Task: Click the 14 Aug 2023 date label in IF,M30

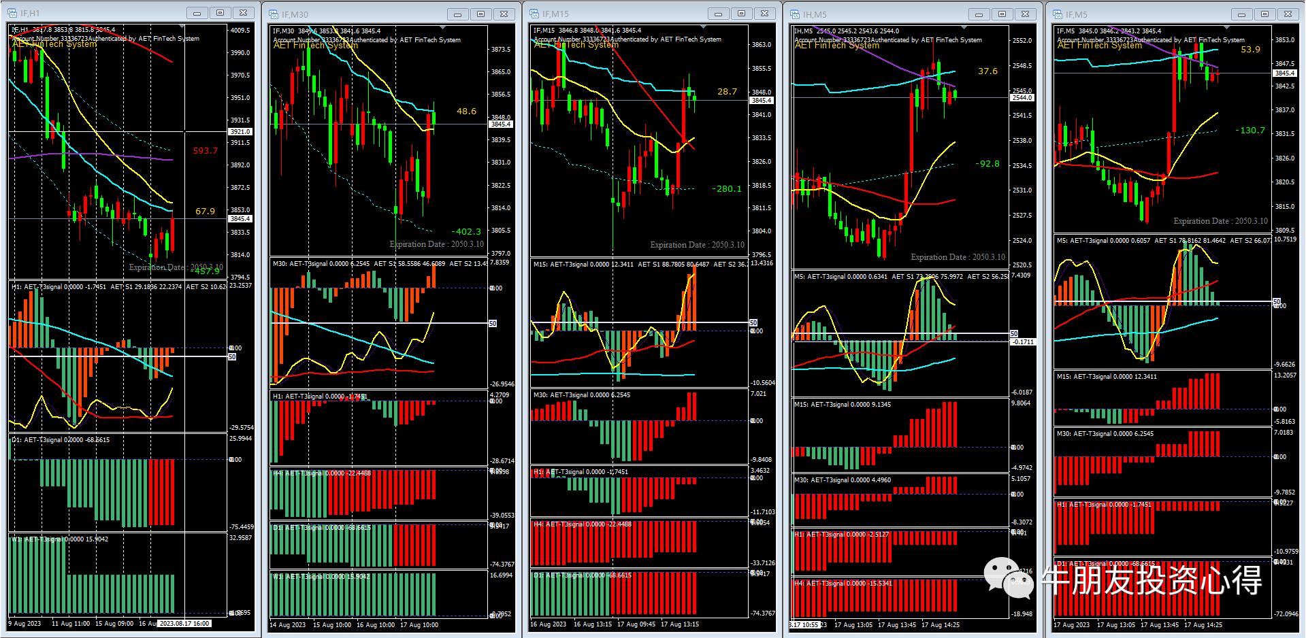Action: pos(288,624)
